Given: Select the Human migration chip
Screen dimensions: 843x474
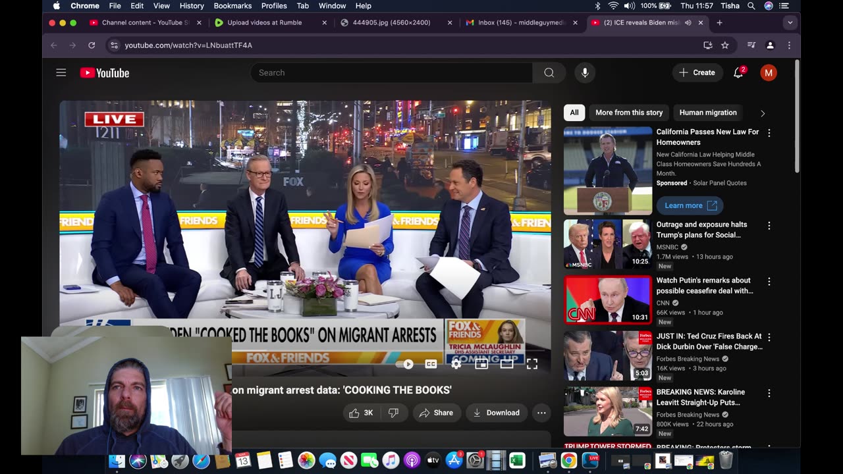Looking at the screenshot, I should [x=708, y=113].
